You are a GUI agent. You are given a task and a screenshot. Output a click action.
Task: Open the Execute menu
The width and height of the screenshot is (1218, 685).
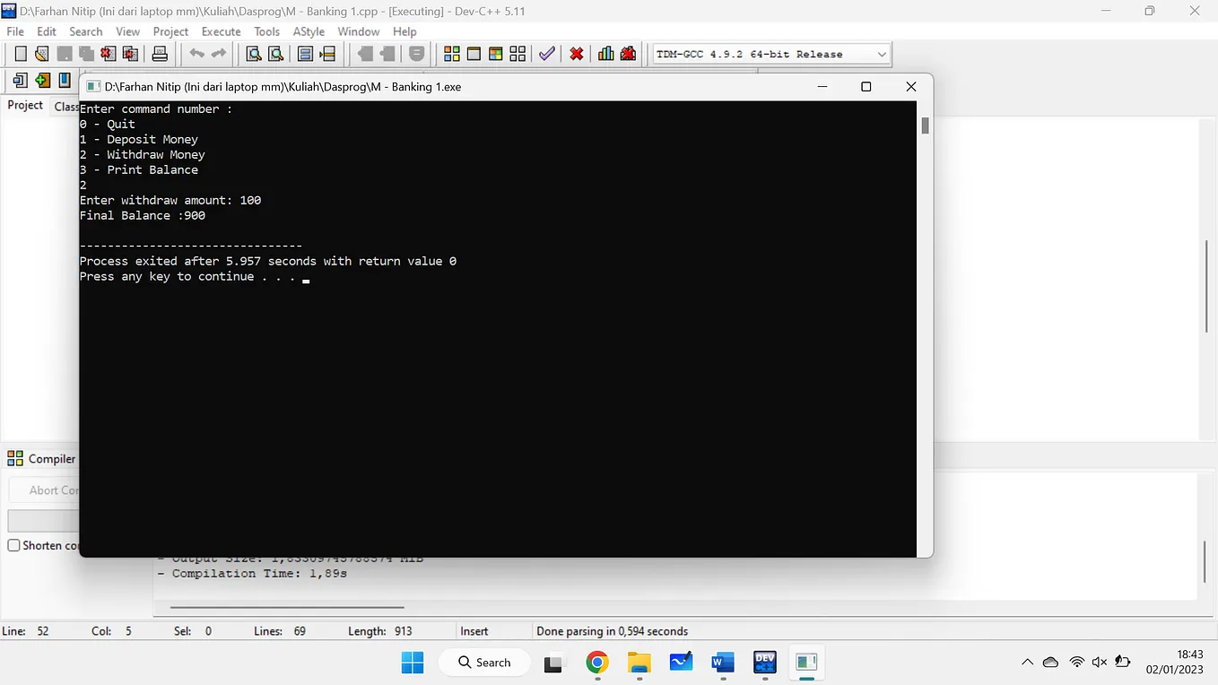[221, 31]
